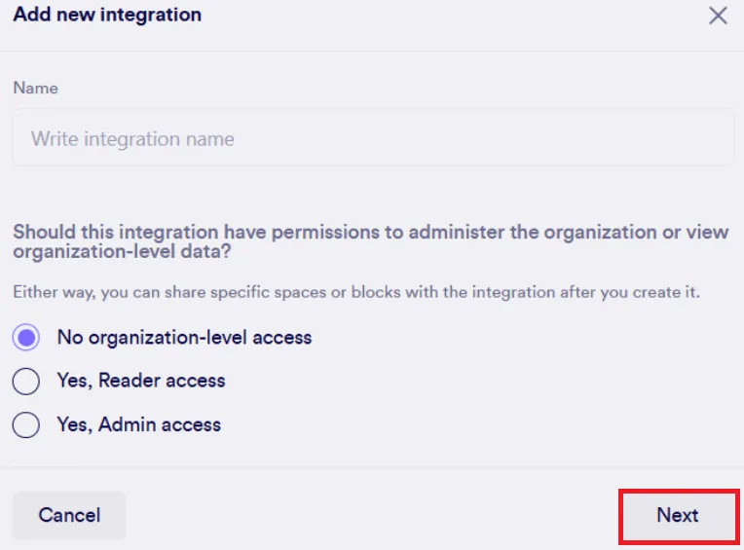Click the "Write integration name" placeholder text
This screenshot has width=744, height=550.
point(132,138)
